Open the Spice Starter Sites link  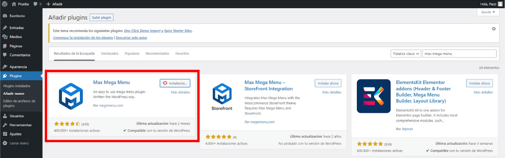pyautogui.click(x=178, y=31)
